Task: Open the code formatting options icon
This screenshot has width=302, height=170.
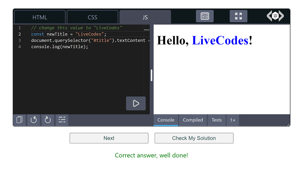Action: click(62, 120)
